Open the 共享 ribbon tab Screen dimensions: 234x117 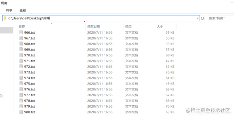tap(9, 10)
